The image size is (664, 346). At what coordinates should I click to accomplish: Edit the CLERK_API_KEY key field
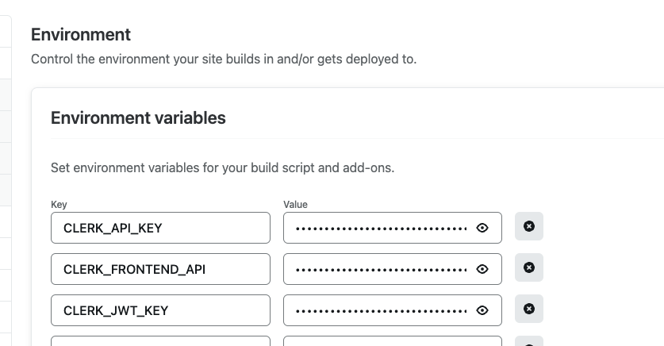tap(160, 228)
